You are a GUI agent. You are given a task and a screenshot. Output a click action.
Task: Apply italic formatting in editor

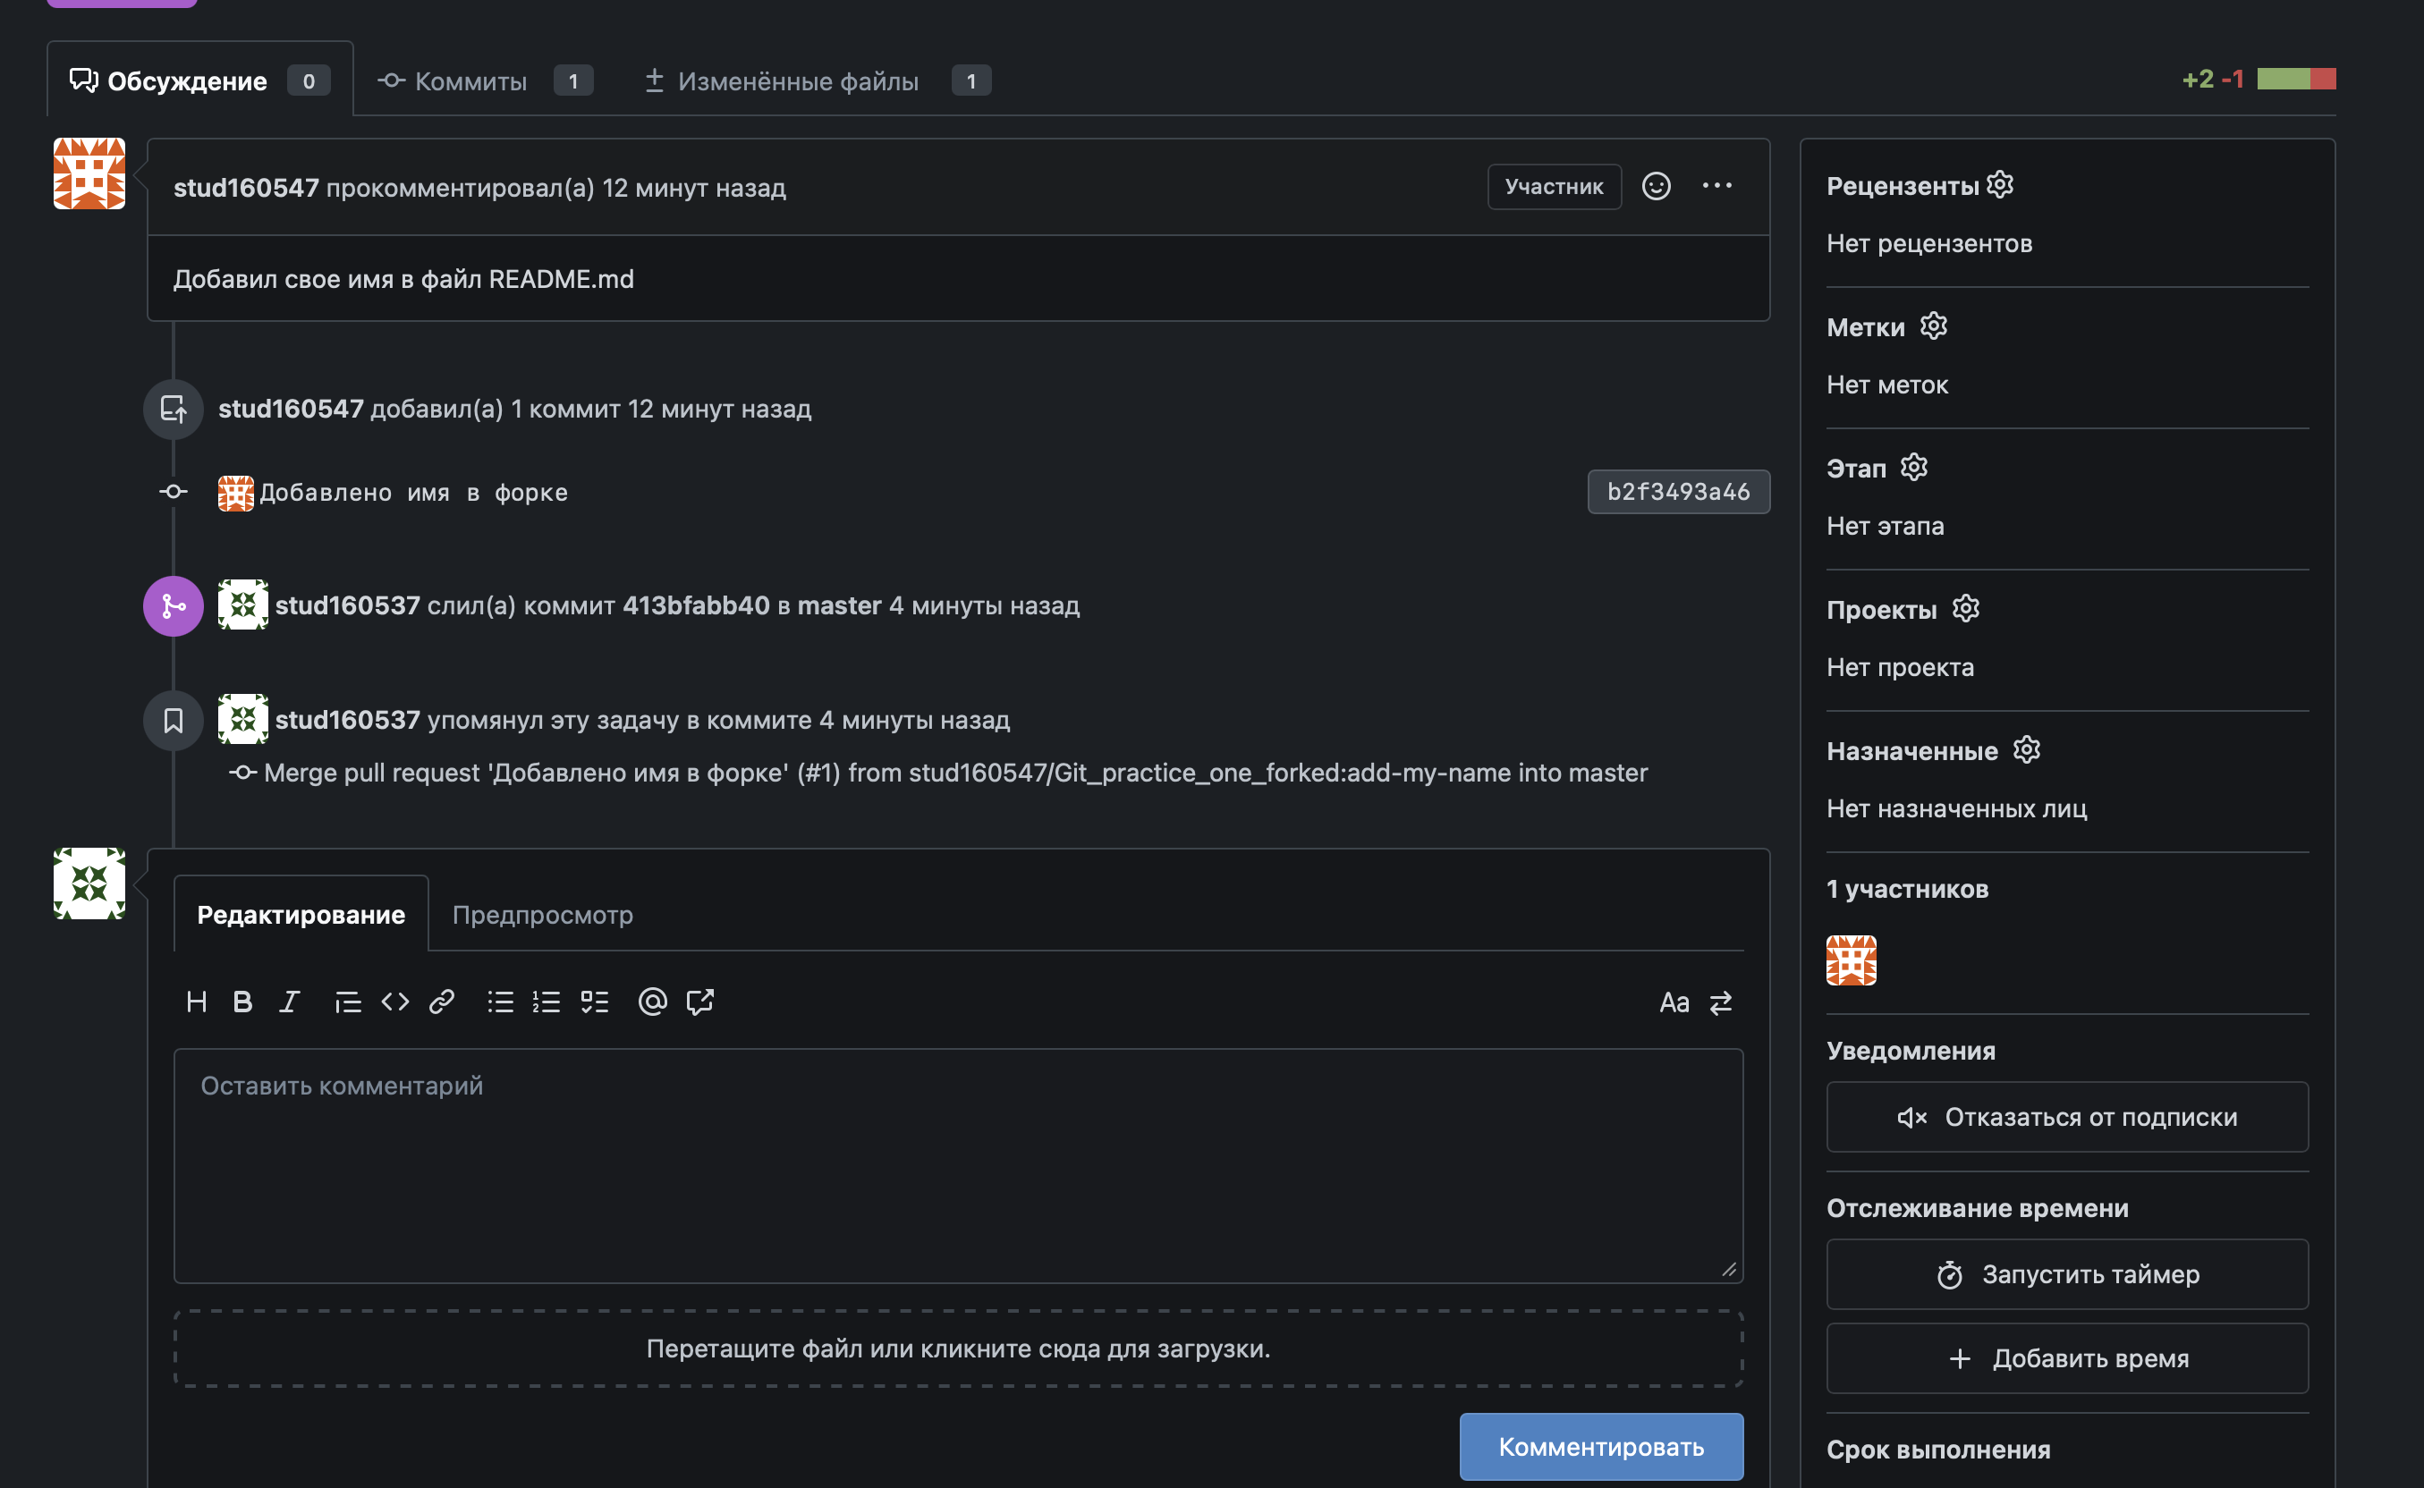point(288,1002)
